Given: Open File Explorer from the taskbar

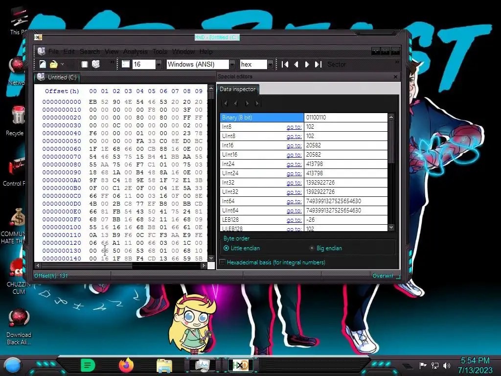Looking at the screenshot, I should coord(164,365).
